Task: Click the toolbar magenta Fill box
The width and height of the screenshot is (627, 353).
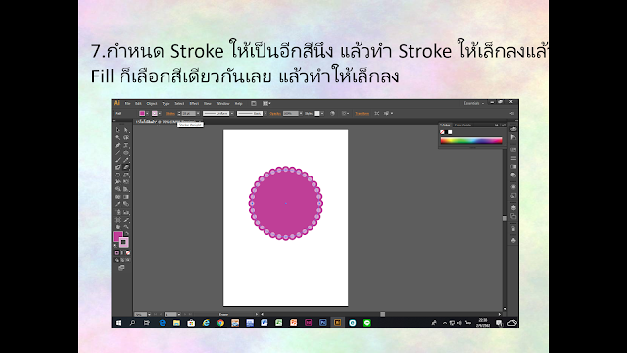Action: click(x=118, y=236)
